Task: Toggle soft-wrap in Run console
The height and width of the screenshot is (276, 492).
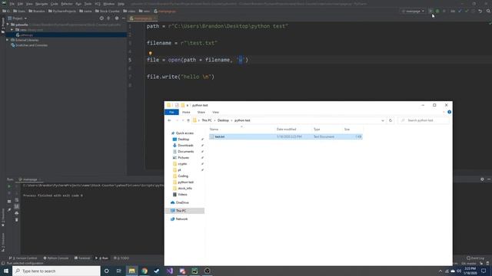Action: click(x=17, y=199)
